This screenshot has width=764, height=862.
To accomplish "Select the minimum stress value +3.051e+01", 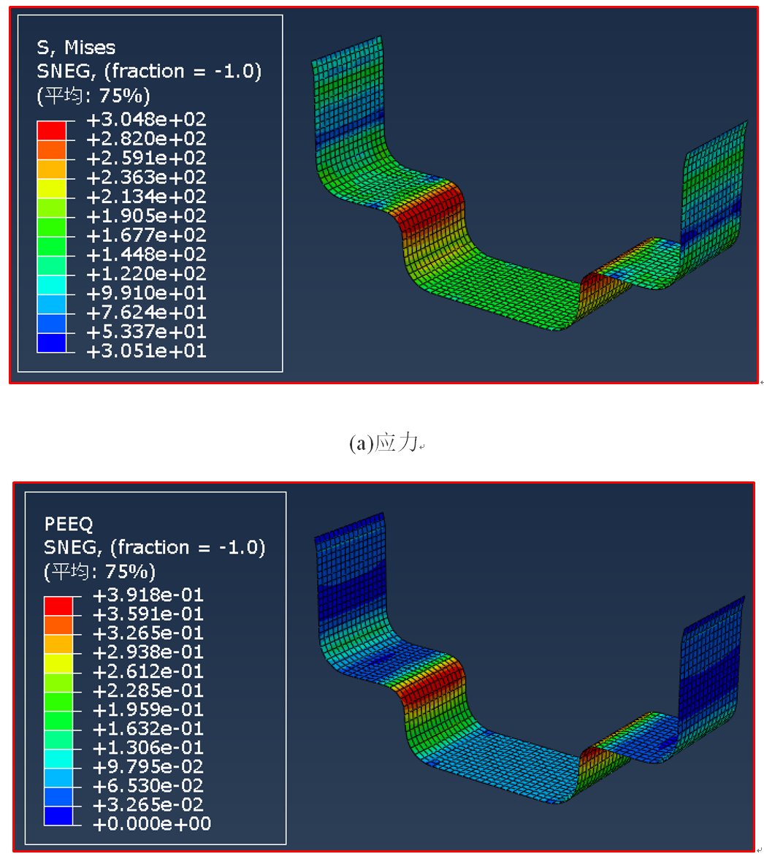I will pos(146,351).
